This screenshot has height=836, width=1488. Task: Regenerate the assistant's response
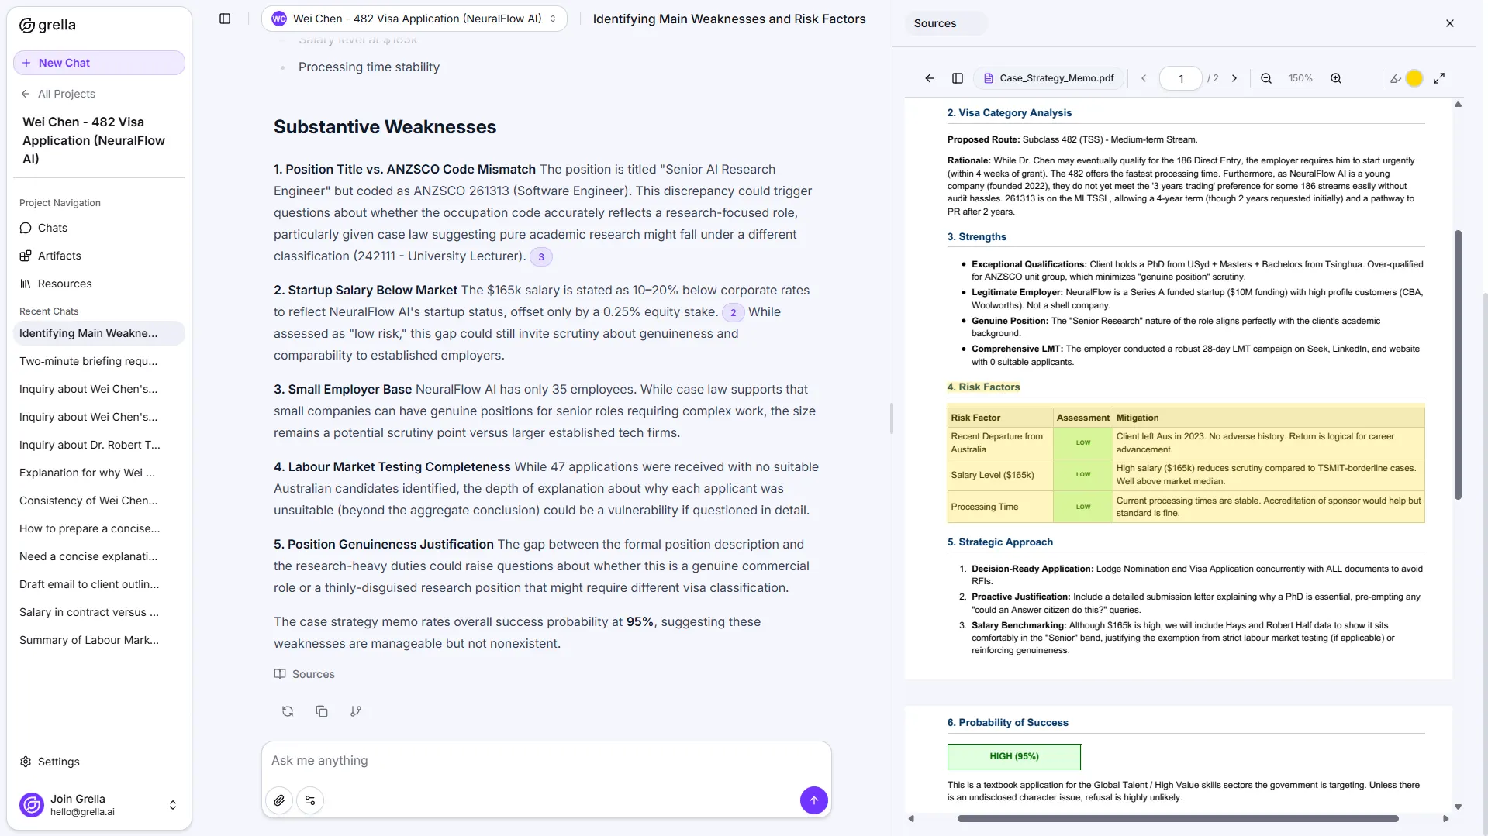click(x=287, y=710)
